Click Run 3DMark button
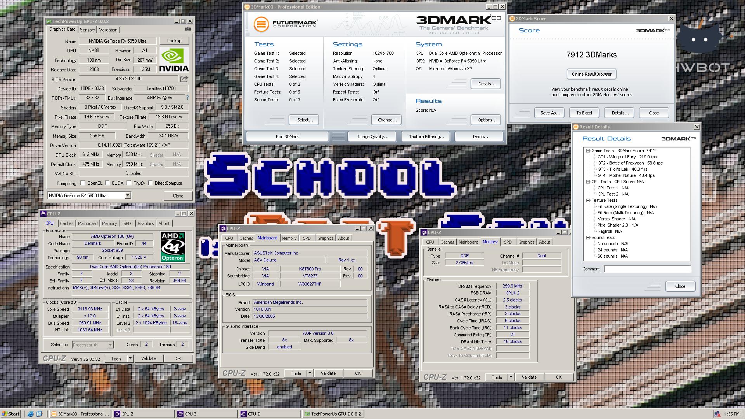745x419 pixels. point(287,137)
